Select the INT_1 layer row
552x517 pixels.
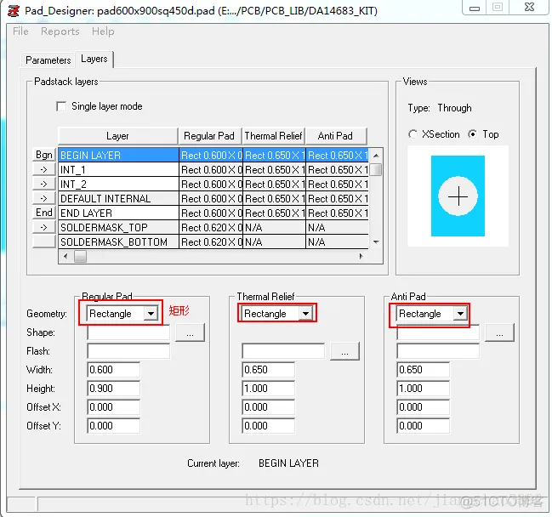pos(213,169)
